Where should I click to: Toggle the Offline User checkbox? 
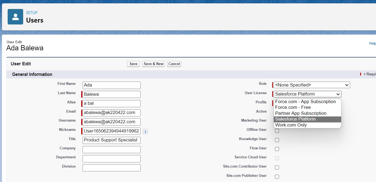click(277, 131)
